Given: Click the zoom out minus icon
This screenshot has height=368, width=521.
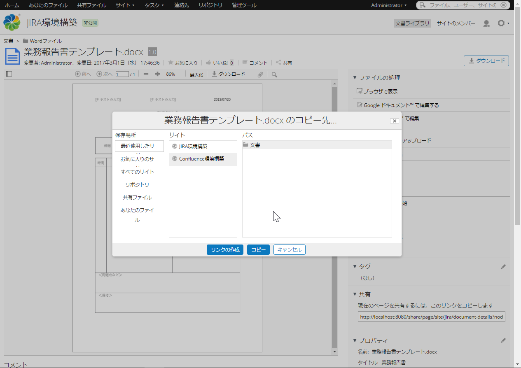Looking at the screenshot, I should click(x=146, y=74).
